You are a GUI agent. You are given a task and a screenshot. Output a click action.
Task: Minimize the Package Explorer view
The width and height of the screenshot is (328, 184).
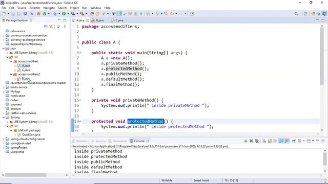click(59, 20)
